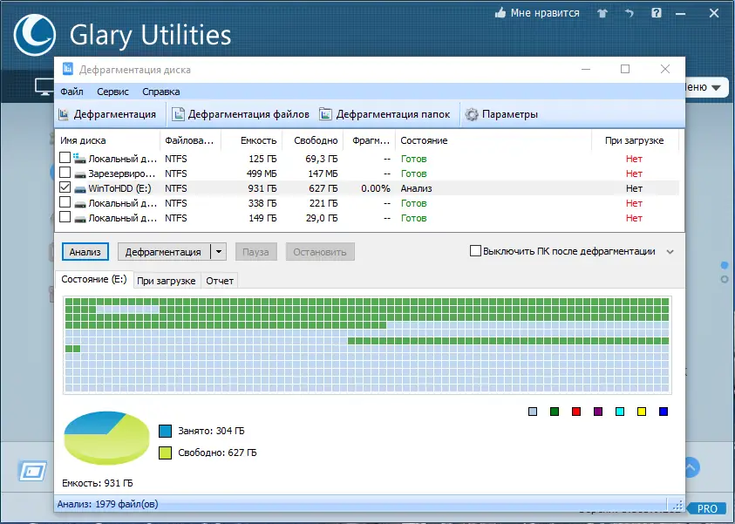Open the Сервис menu
The image size is (735, 524).
tap(112, 92)
